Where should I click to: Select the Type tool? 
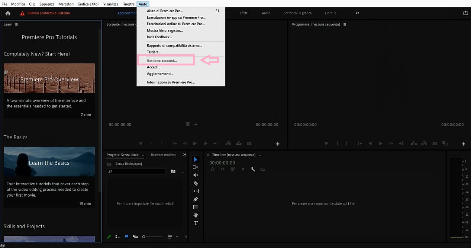click(x=196, y=223)
